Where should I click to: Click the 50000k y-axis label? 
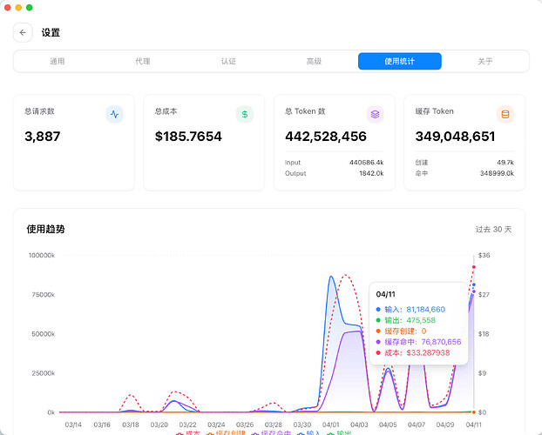coord(44,334)
